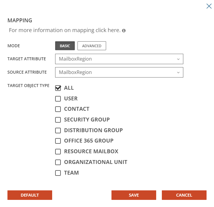Check the TEAM object type

58,173
